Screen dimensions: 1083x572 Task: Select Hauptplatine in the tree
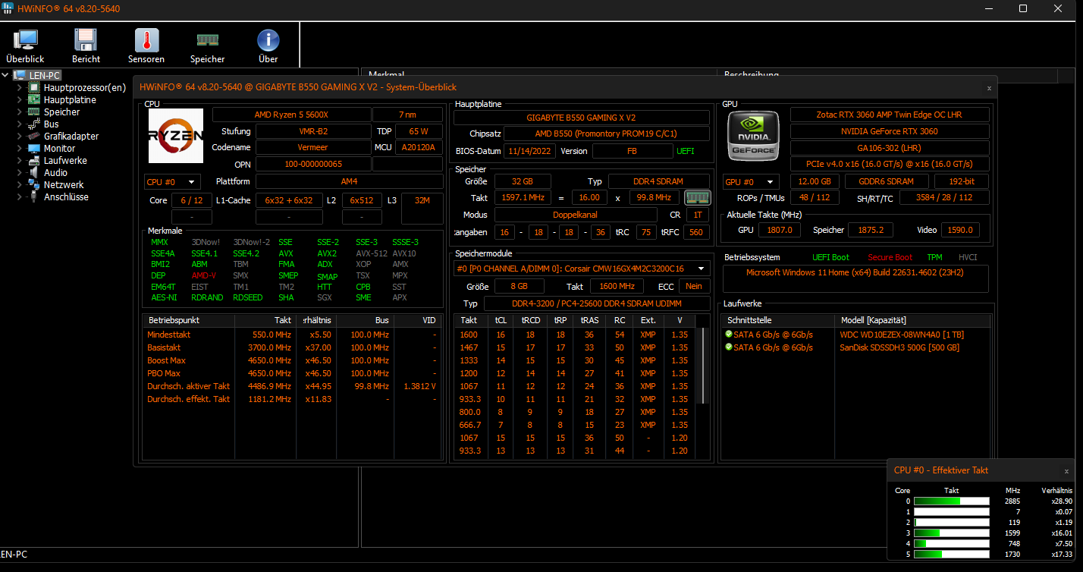coord(70,99)
